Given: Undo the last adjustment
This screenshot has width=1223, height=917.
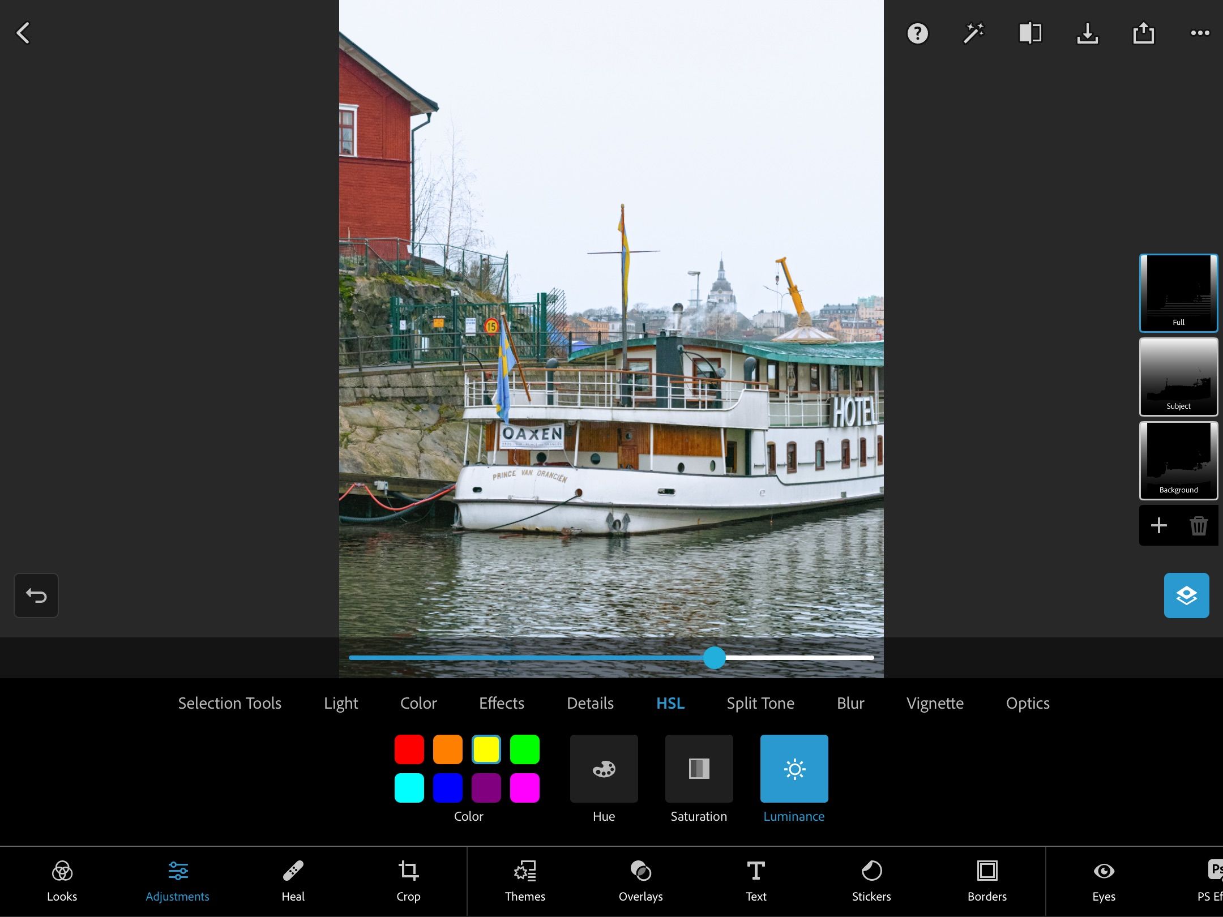Looking at the screenshot, I should 36,595.
